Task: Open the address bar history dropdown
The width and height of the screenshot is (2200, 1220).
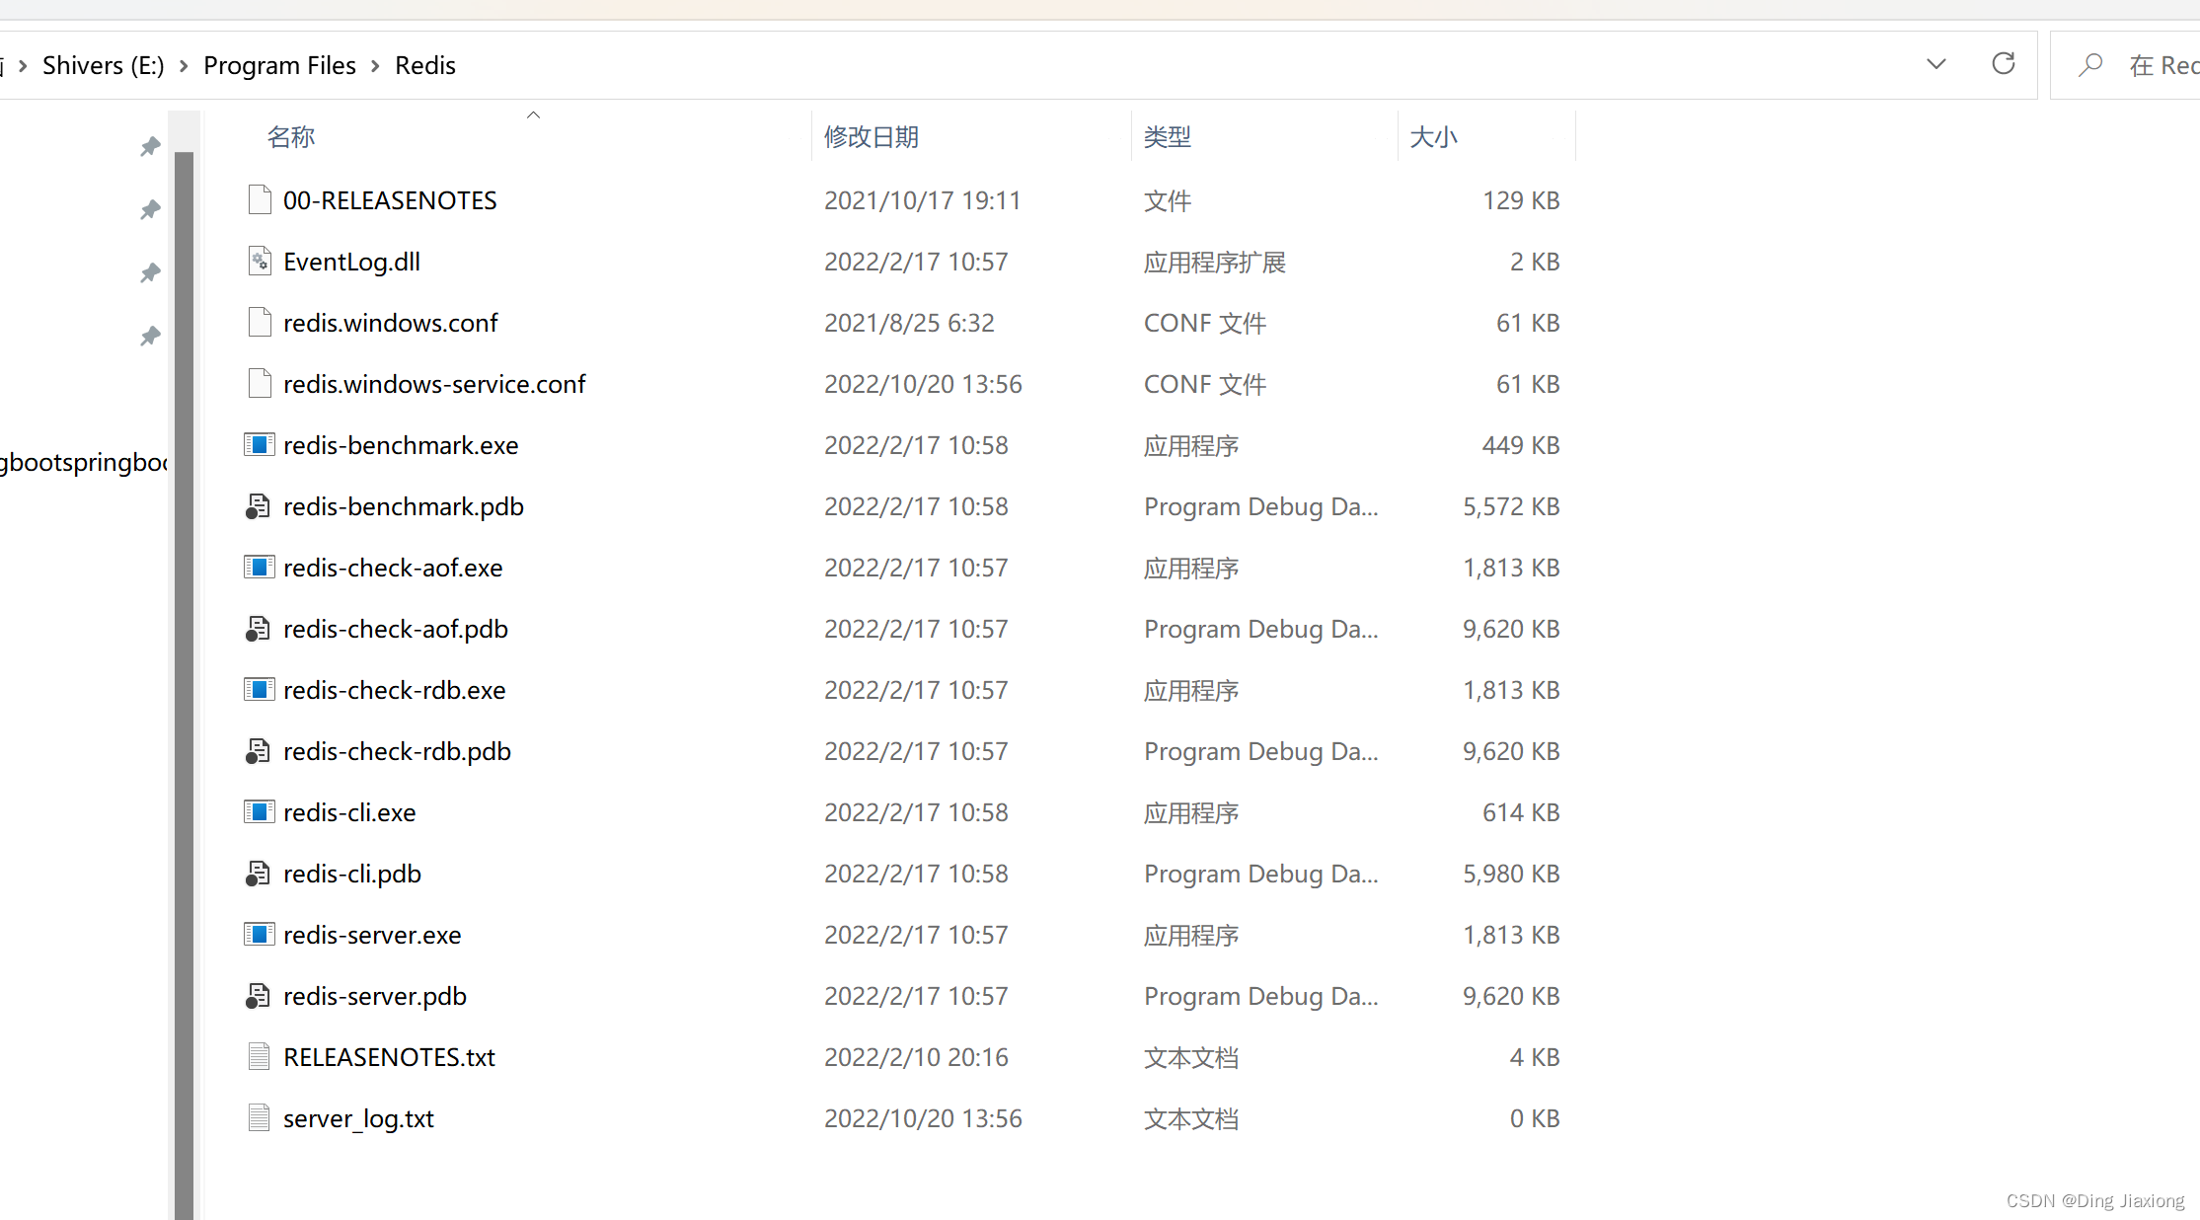Action: pyautogui.click(x=1936, y=64)
